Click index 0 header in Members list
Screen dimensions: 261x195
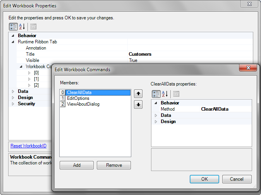pyautogui.click(x=63, y=92)
